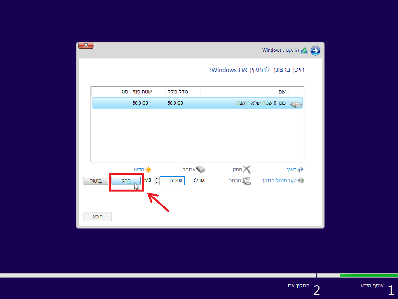Image resolution: width=398 pixels, height=299 pixels.
Task: Click the החל apply button
Action: click(x=126, y=181)
